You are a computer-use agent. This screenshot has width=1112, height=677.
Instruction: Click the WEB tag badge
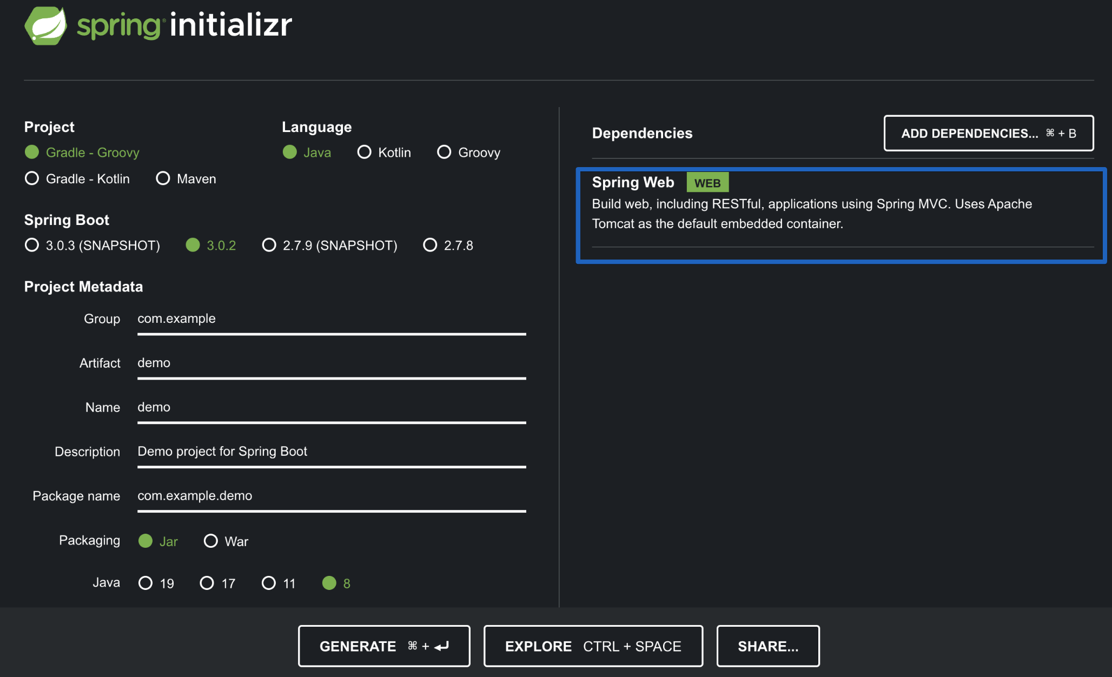(707, 183)
